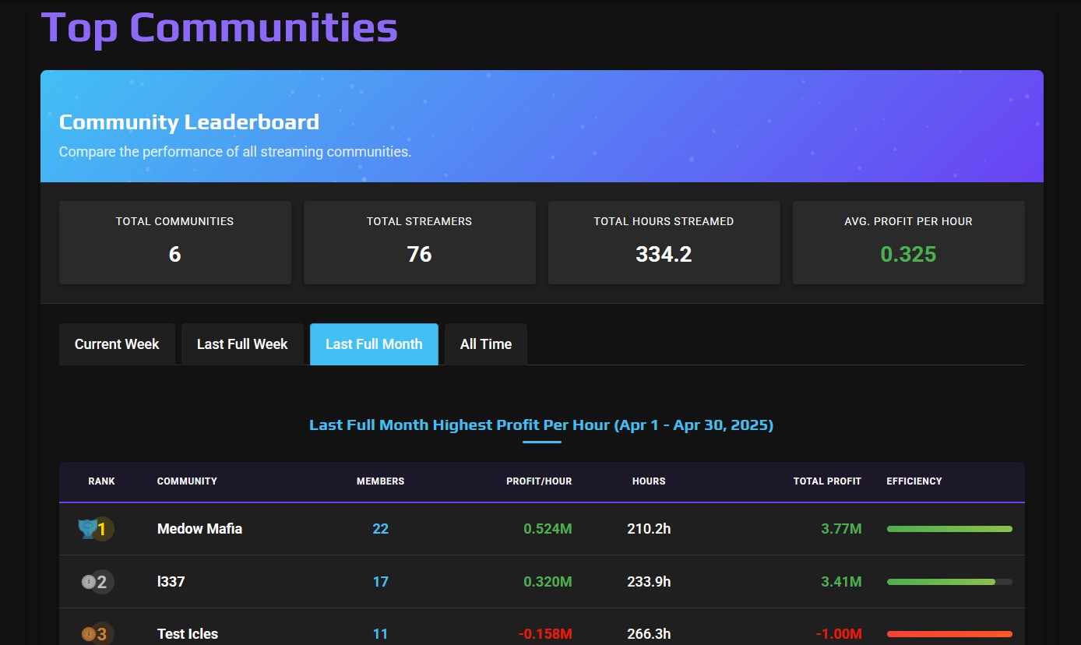Select the Last Full Month tab
Screen dimensions: 1081x645
click(x=374, y=344)
